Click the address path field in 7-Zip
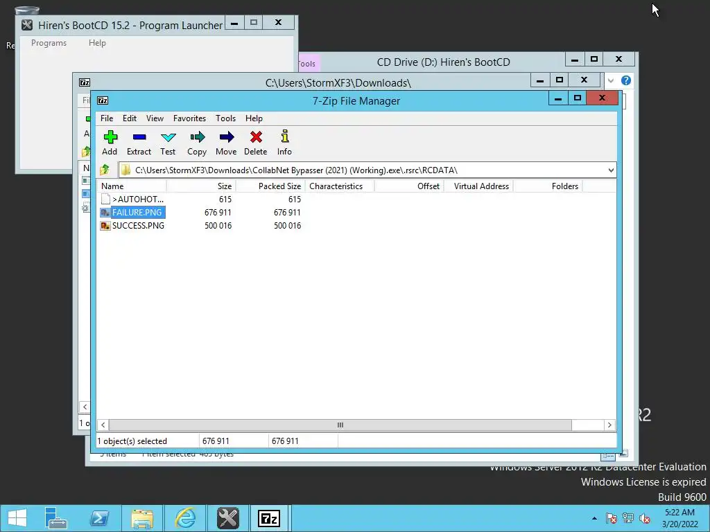Image resolution: width=710 pixels, height=532 pixels. pyautogui.click(x=367, y=170)
